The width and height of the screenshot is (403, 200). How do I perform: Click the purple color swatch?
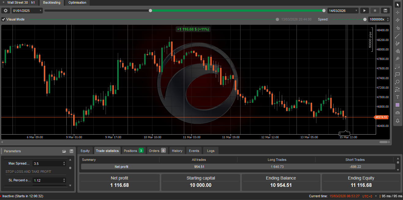point(397,105)
